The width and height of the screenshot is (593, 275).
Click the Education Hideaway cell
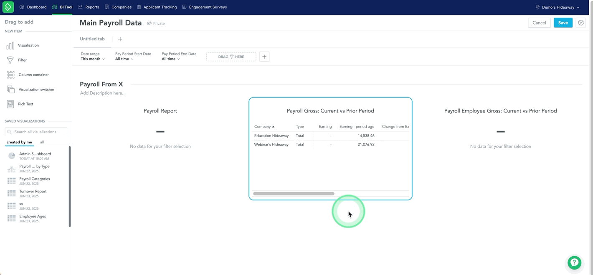pos(271,136)
